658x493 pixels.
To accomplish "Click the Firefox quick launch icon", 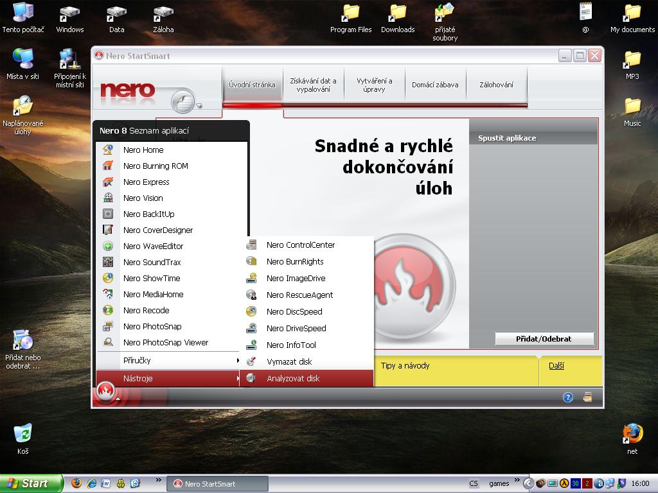I will pyautogui.click(x=76, y=483).
